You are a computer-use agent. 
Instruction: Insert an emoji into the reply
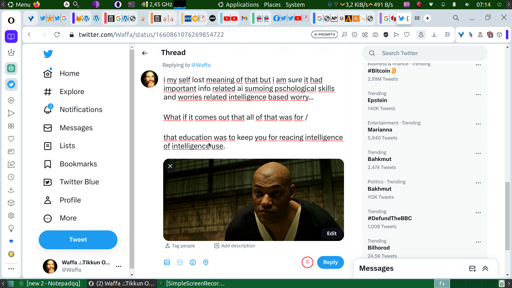tap(193, 262)
